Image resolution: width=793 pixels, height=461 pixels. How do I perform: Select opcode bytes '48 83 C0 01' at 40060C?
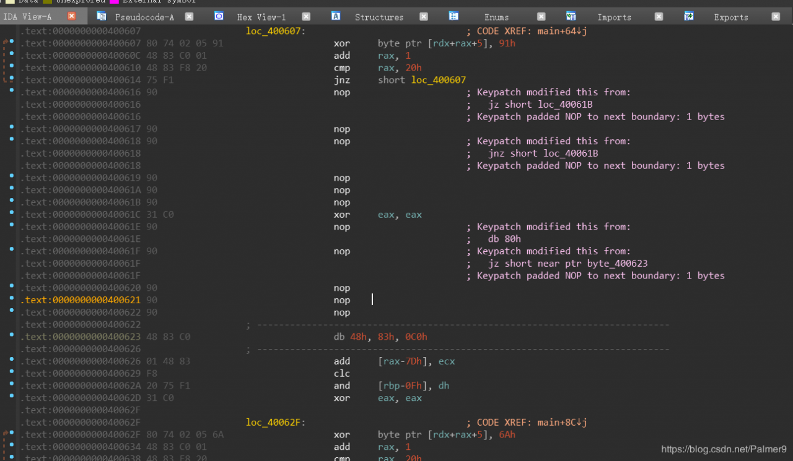177,56
